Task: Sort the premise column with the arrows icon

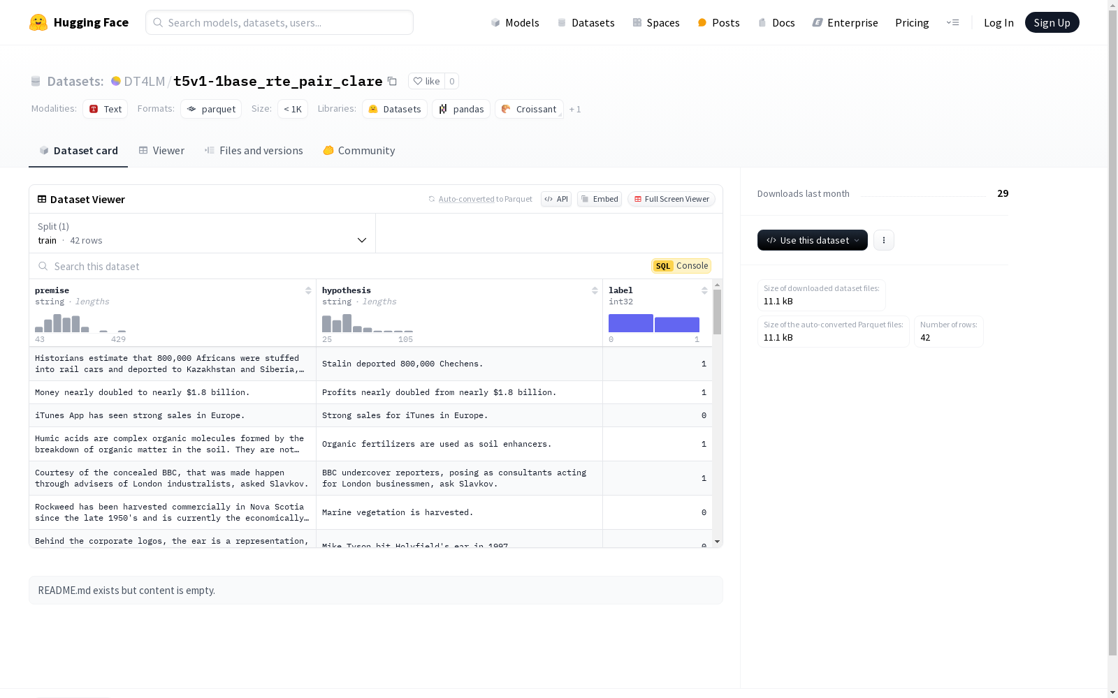Action: click(308, 290)
